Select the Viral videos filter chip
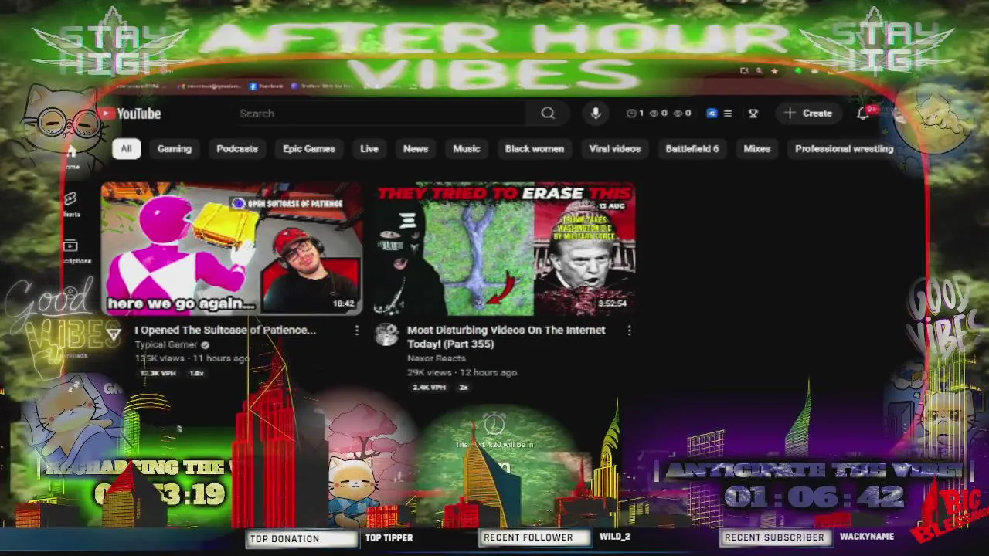This screenshot has width=989, height=556. point(615,149)
